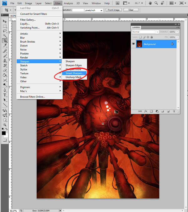This screenshot has height=212, width=188.
Task: Open the Image menu
Action: point(29,3)
